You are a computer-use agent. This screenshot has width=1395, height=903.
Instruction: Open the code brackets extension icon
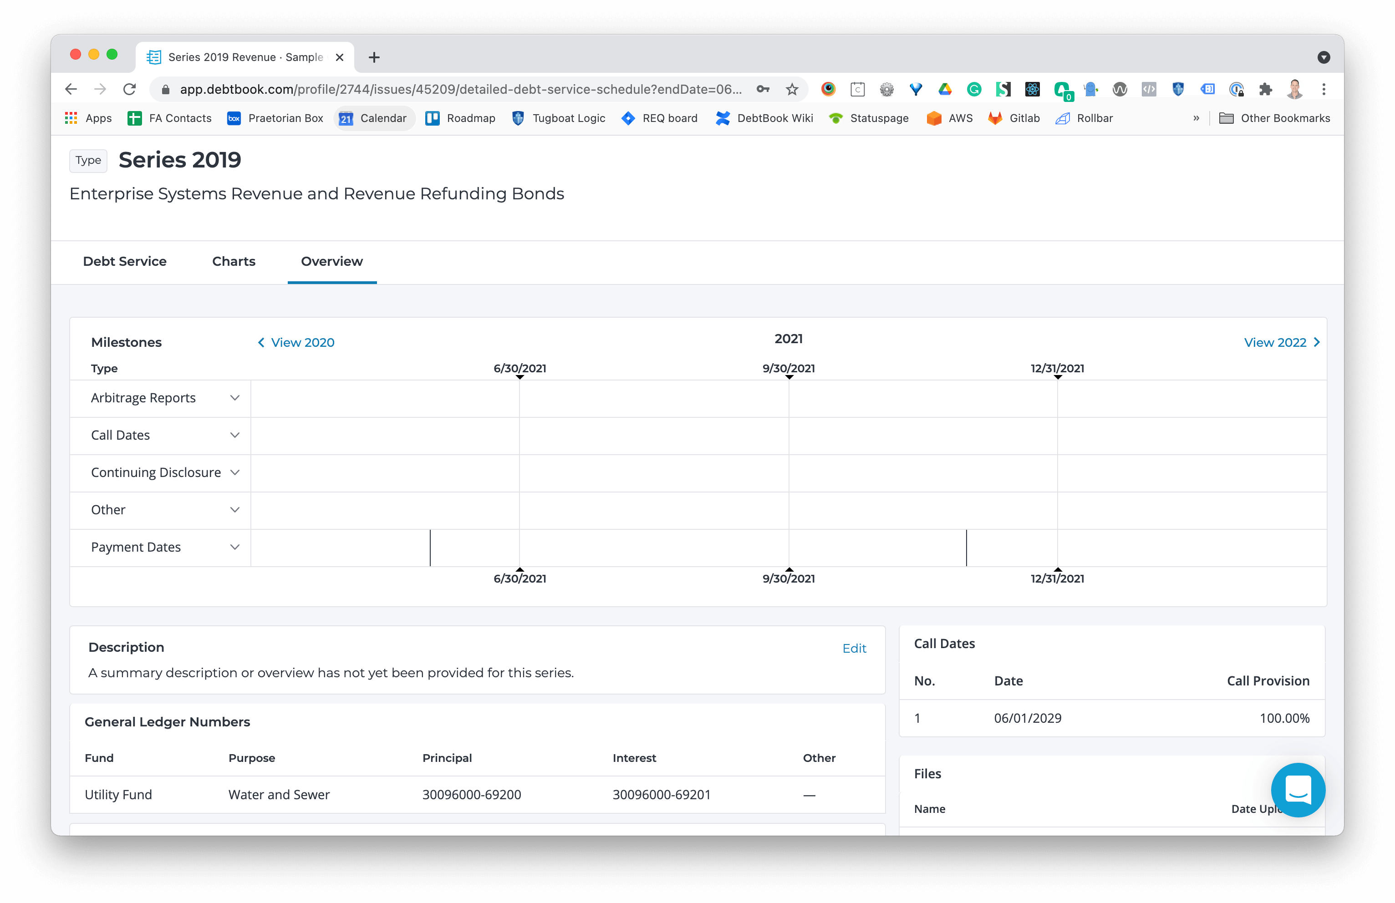[1149, 89]
